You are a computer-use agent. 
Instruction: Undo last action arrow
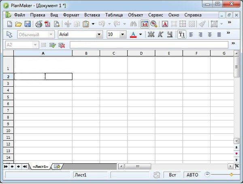click(102, 24)
